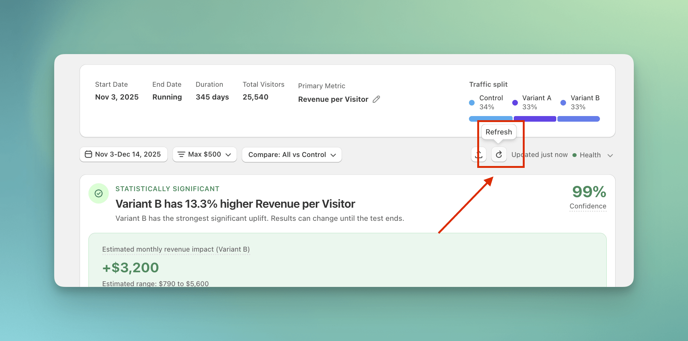
Task: Click the Variant A legend color dot
Action: (x=515, y=103)
